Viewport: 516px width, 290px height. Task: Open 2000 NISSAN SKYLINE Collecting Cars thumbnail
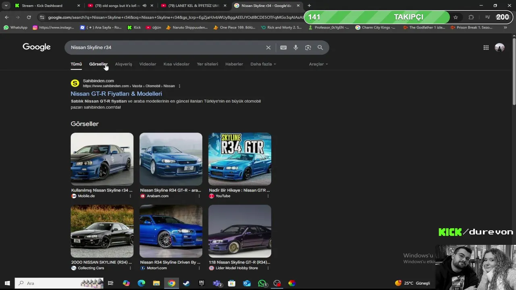point(102,231)
